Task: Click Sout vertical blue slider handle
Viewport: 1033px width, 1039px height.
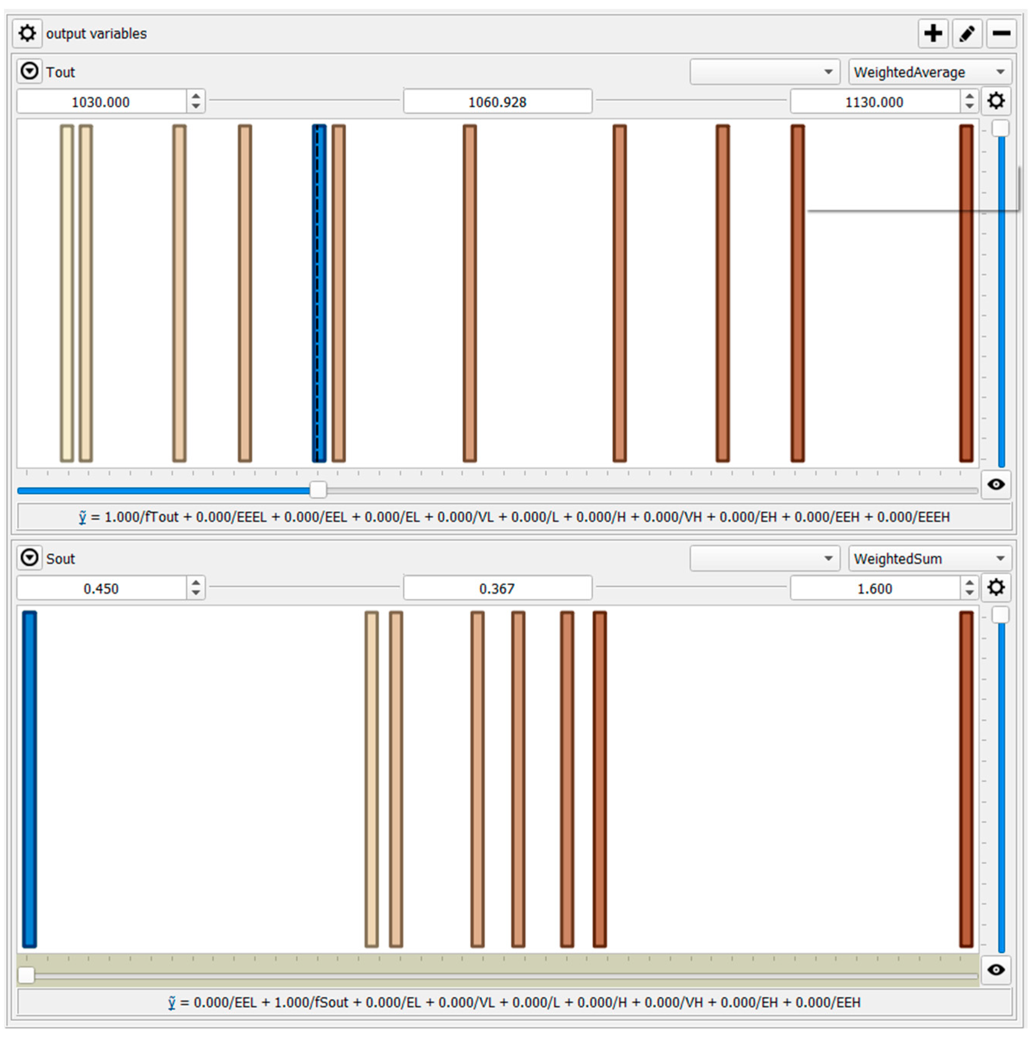Action: pos(1000,615)
